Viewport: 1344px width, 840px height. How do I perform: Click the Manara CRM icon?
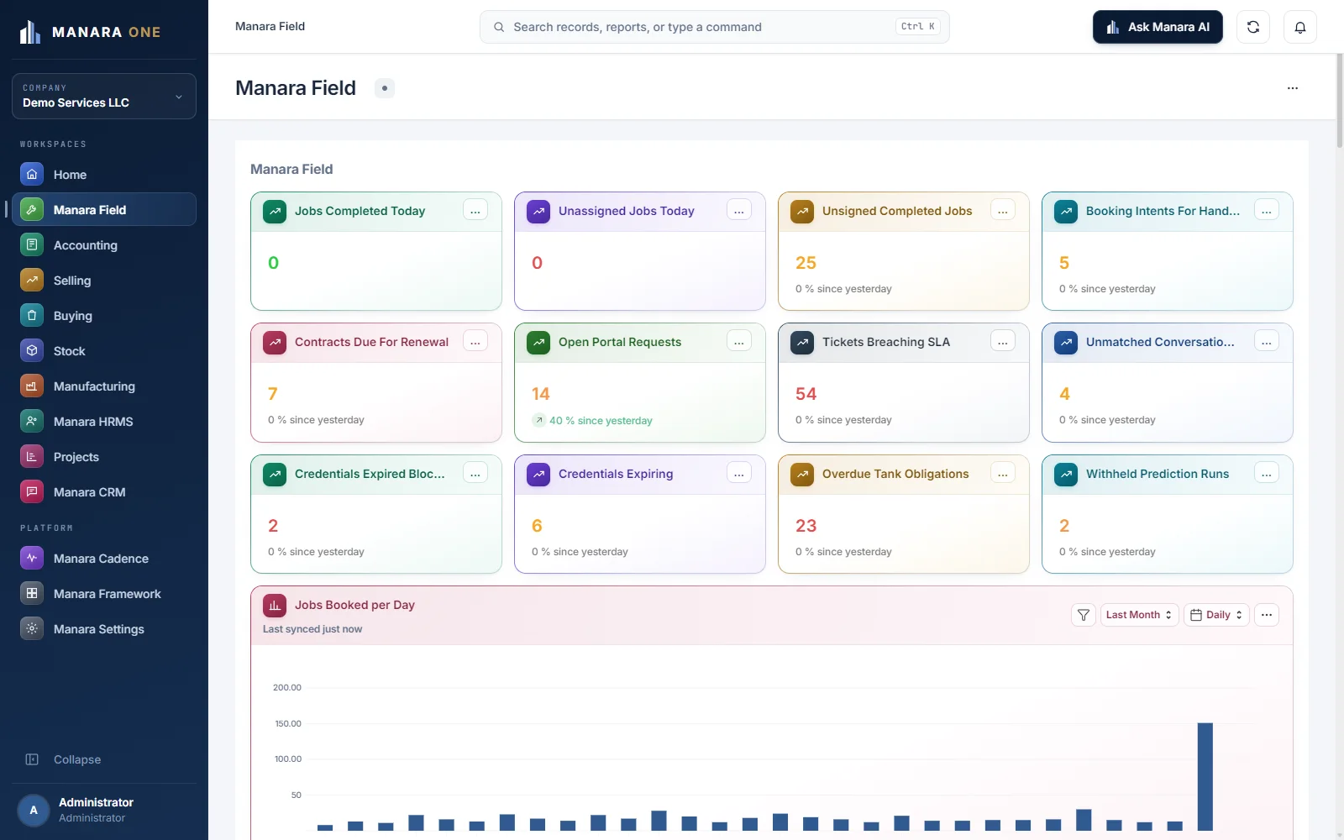coord(32,491)
